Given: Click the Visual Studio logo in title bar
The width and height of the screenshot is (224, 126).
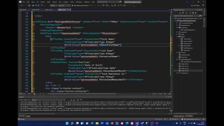Looking at the screenshot, I should (20, 2).
